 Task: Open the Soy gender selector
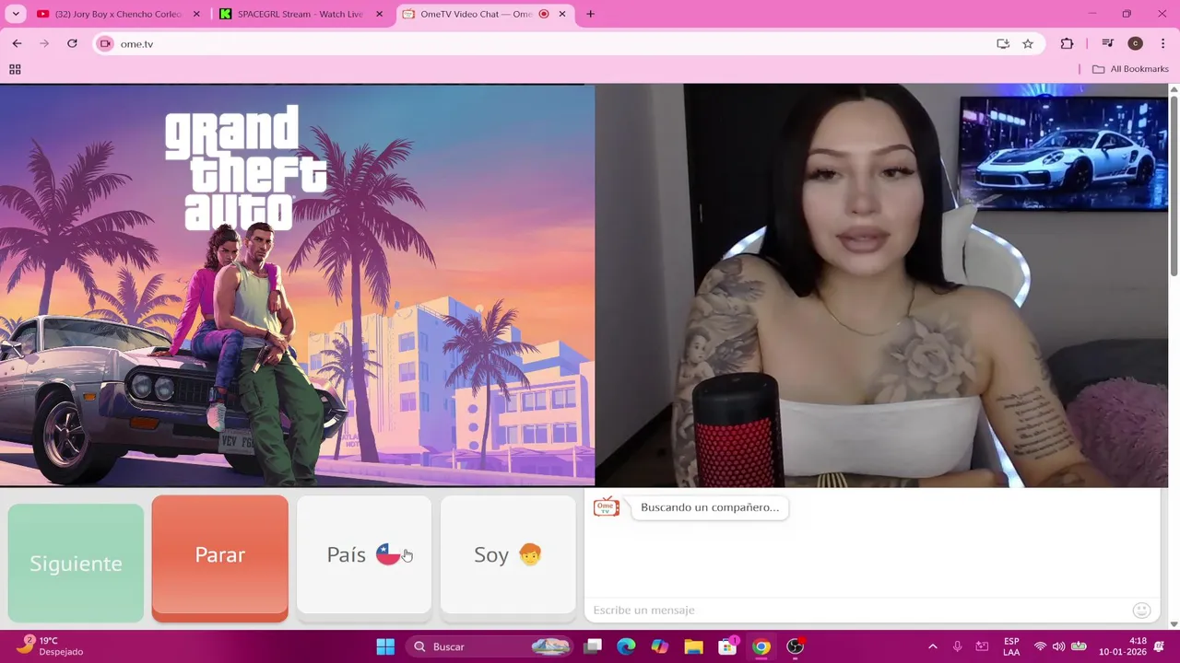point(508,554)
